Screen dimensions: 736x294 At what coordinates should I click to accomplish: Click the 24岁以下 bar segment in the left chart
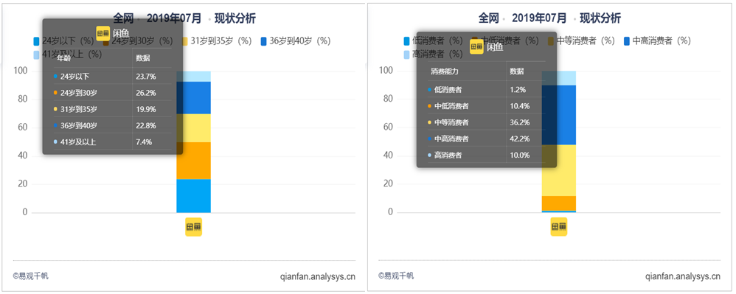pyautogui.click(x=193, y=196)
